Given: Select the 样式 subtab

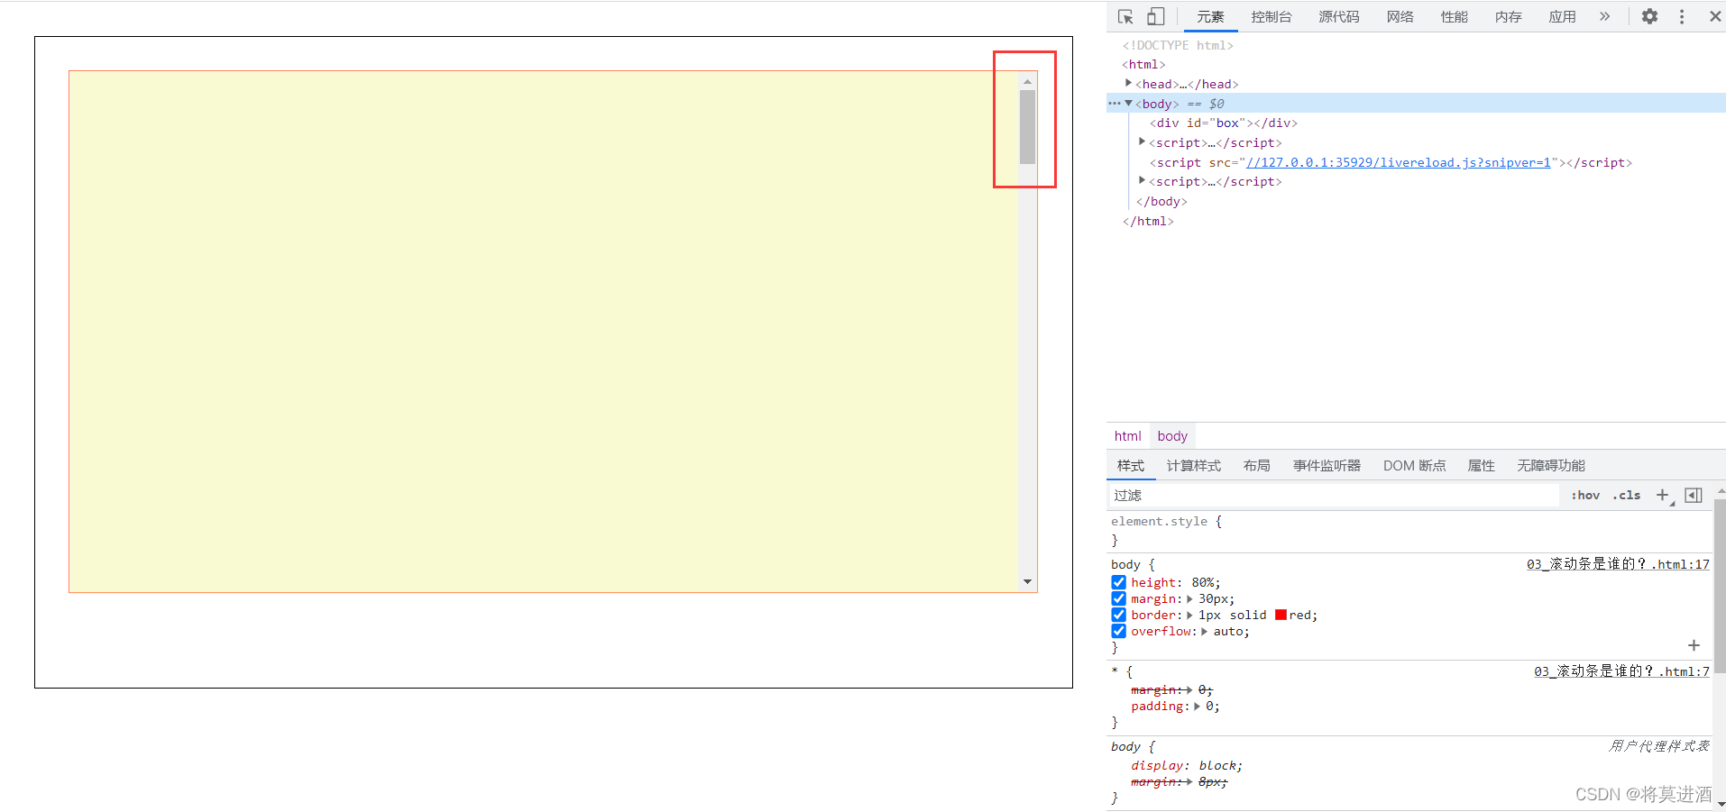Looking at the screenshot, I should [x=1131, y=465].
